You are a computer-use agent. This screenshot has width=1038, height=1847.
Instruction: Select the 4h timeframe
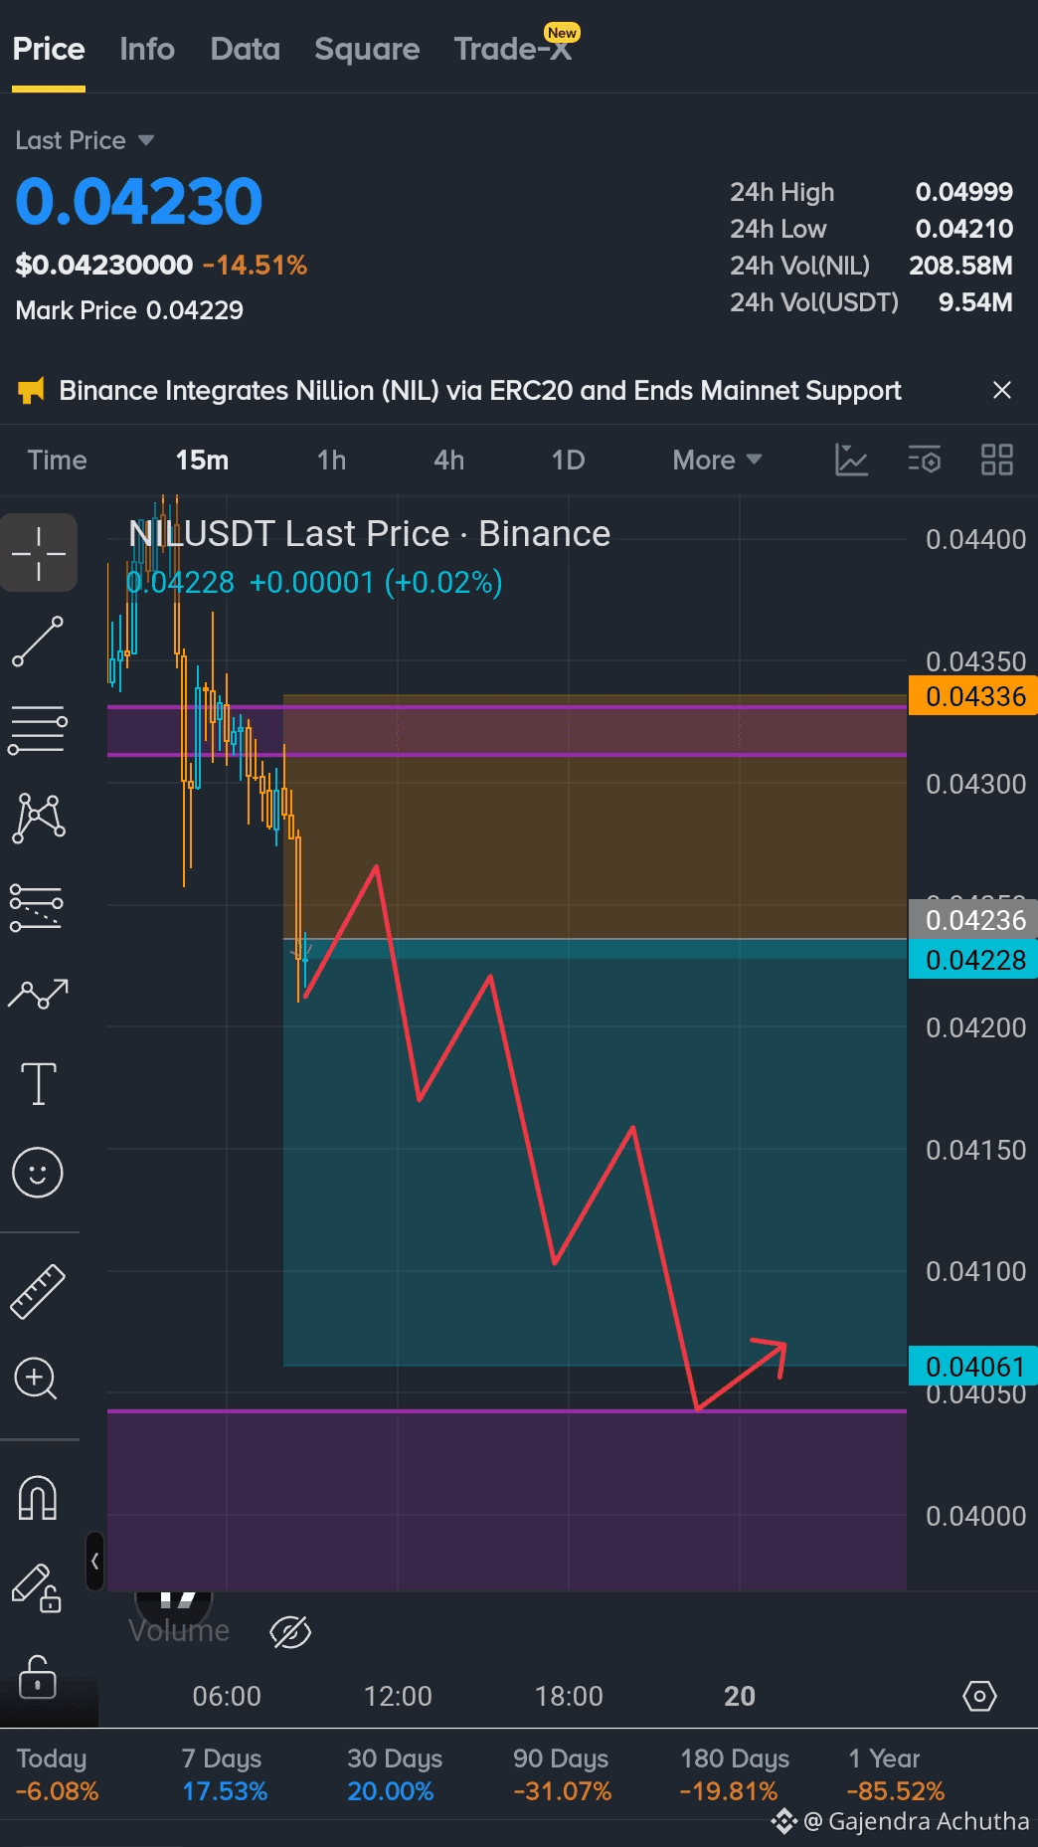[449, 460]
